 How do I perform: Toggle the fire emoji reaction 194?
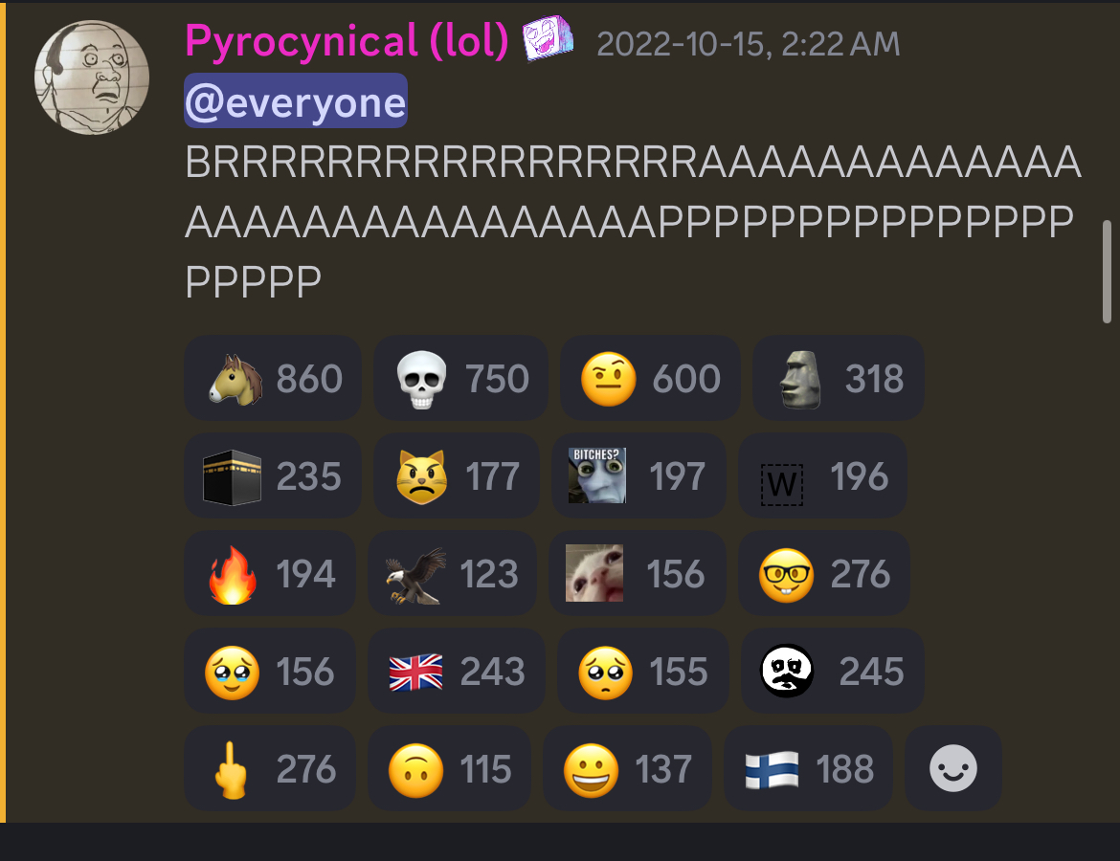click(x=270, y=573)
